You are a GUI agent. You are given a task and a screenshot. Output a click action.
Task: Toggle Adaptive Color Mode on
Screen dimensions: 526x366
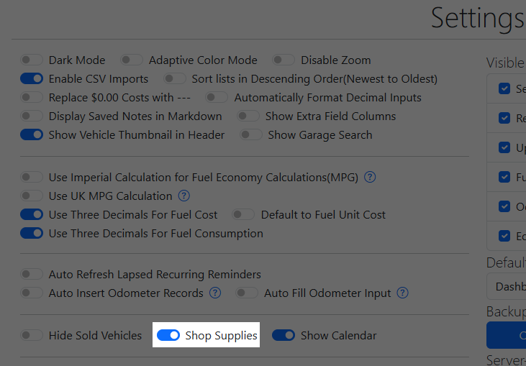tap(132, 60)
